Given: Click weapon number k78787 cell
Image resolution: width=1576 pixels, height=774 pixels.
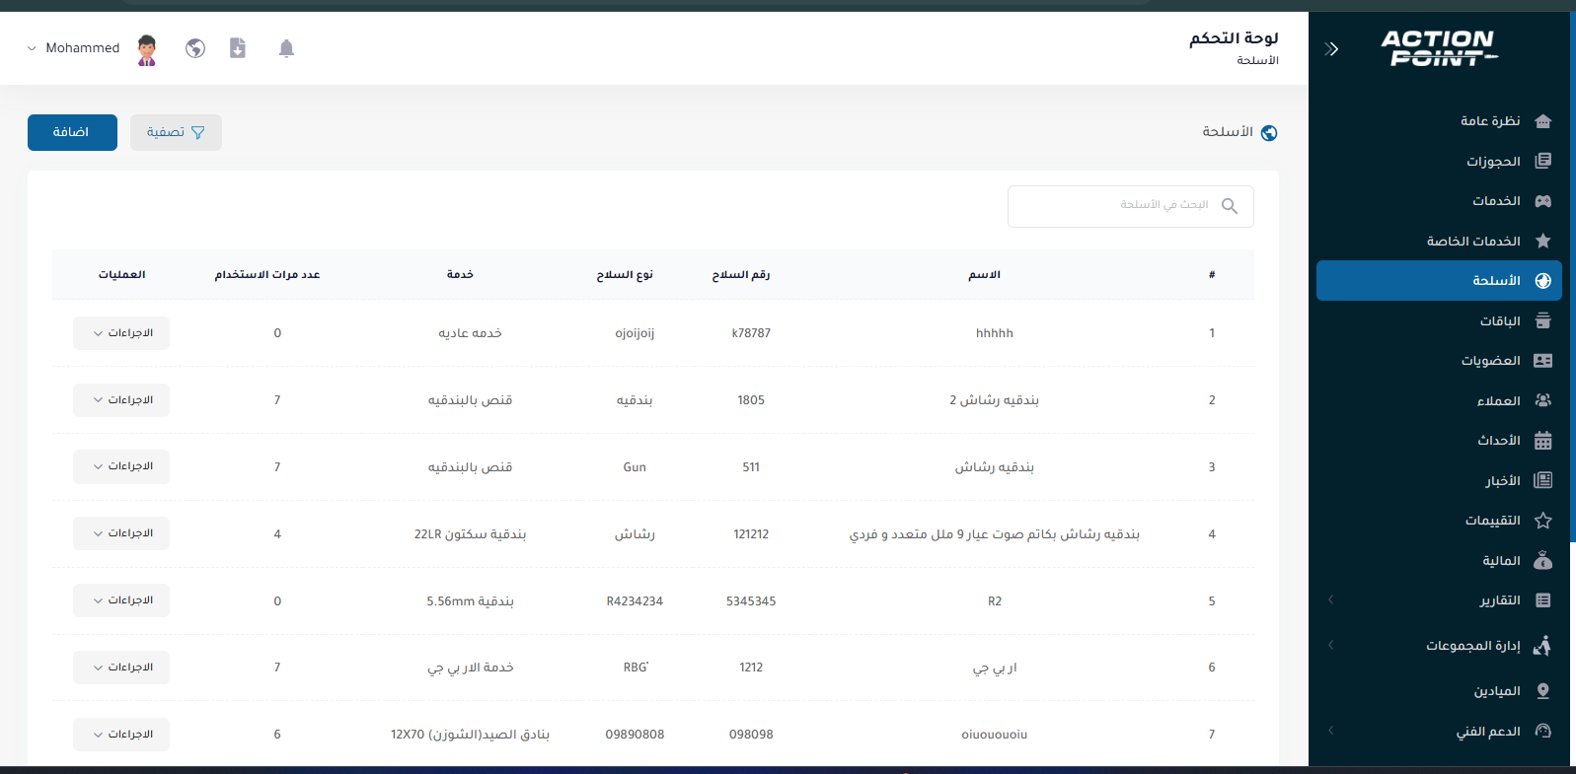Looking at the screenshot, I should click(751, 333).
